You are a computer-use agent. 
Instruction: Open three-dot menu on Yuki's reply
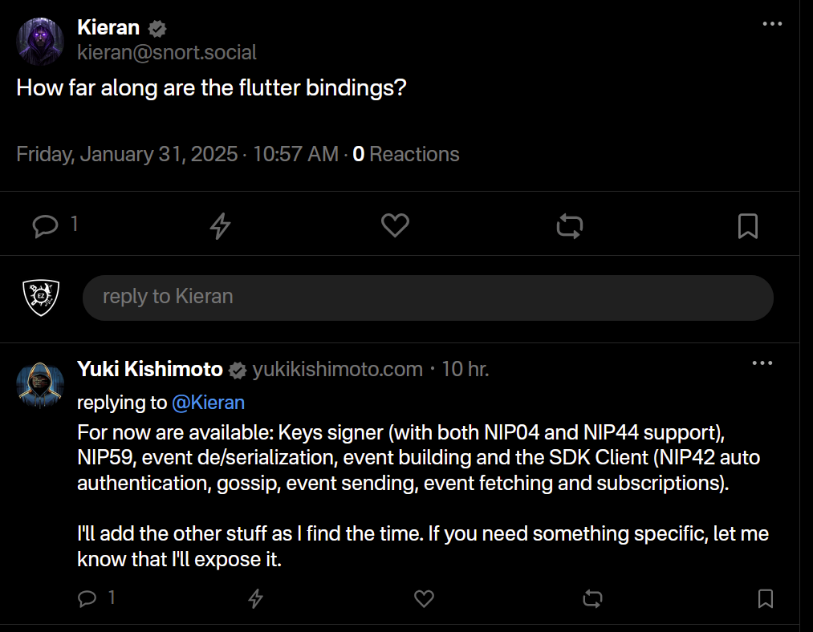[762, 363]
